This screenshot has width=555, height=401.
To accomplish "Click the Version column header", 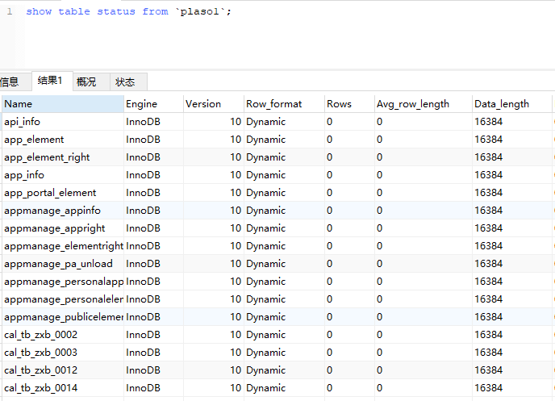I will tap(214, 104).
